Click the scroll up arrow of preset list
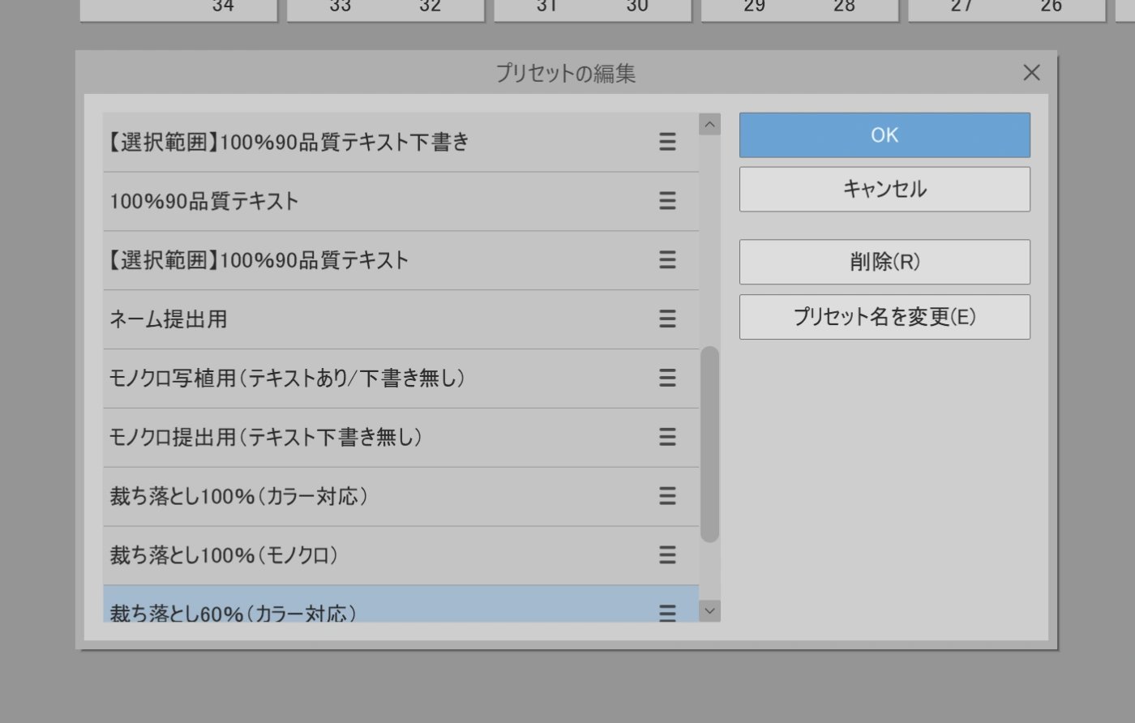The image size is (1135, 723). coord(709,125)
